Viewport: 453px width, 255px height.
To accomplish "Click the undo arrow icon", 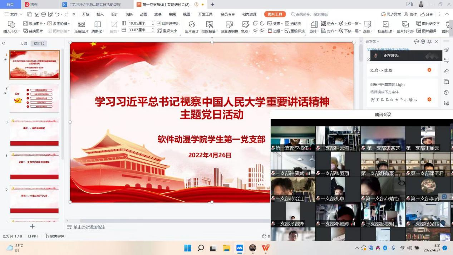I will coord(57,14).
